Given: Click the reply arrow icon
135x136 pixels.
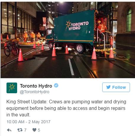Looking at the screenshot, I should 9,130.
